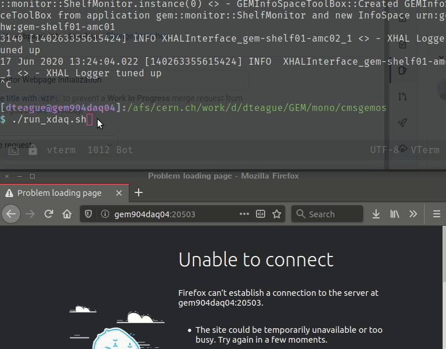
Task: Open a new Firefox tab
Action: click(139, 193)
